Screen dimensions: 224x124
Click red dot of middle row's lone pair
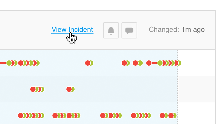click(x=69, y=89)
